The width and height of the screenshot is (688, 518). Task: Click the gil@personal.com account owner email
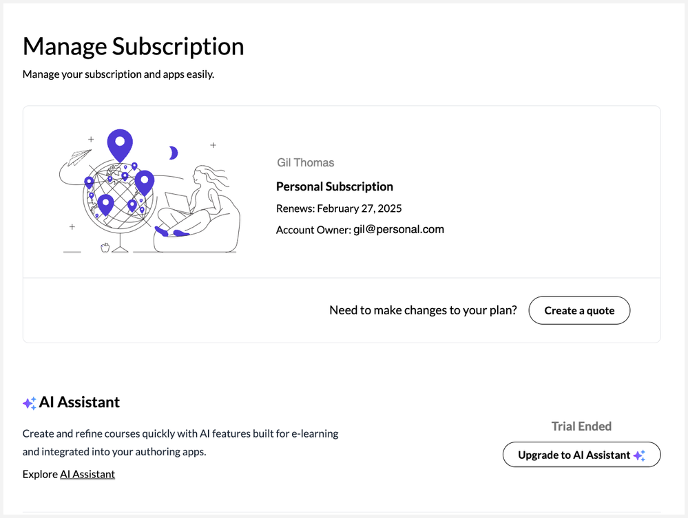click(x=399, y=230)
